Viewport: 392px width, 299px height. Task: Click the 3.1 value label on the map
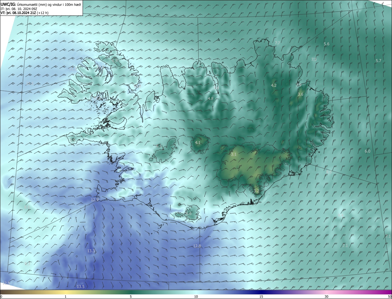[234, 154]
